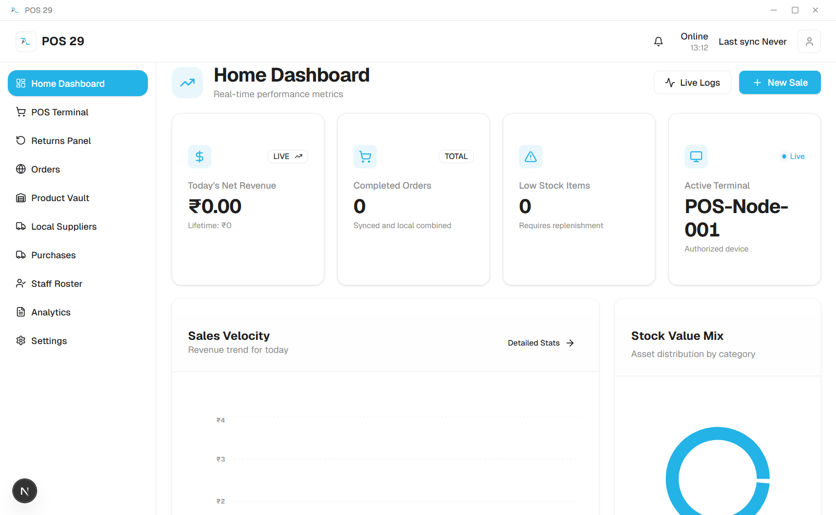Click the LIVE badge on revenue card
The width and height of the screenshot is (836, 515).
tap(288, 156)
